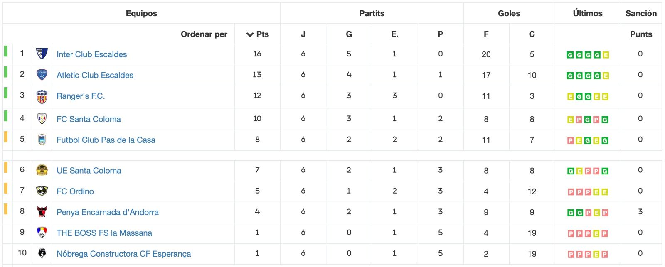Click the Inter Club Escaldes team crest
665x267 pixels.
click(42, 54)
